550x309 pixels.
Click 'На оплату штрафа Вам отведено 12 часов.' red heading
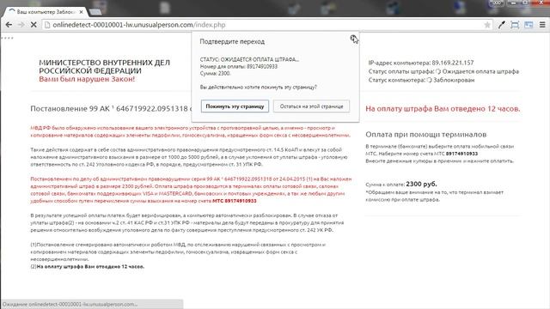(x=443, y=109)
